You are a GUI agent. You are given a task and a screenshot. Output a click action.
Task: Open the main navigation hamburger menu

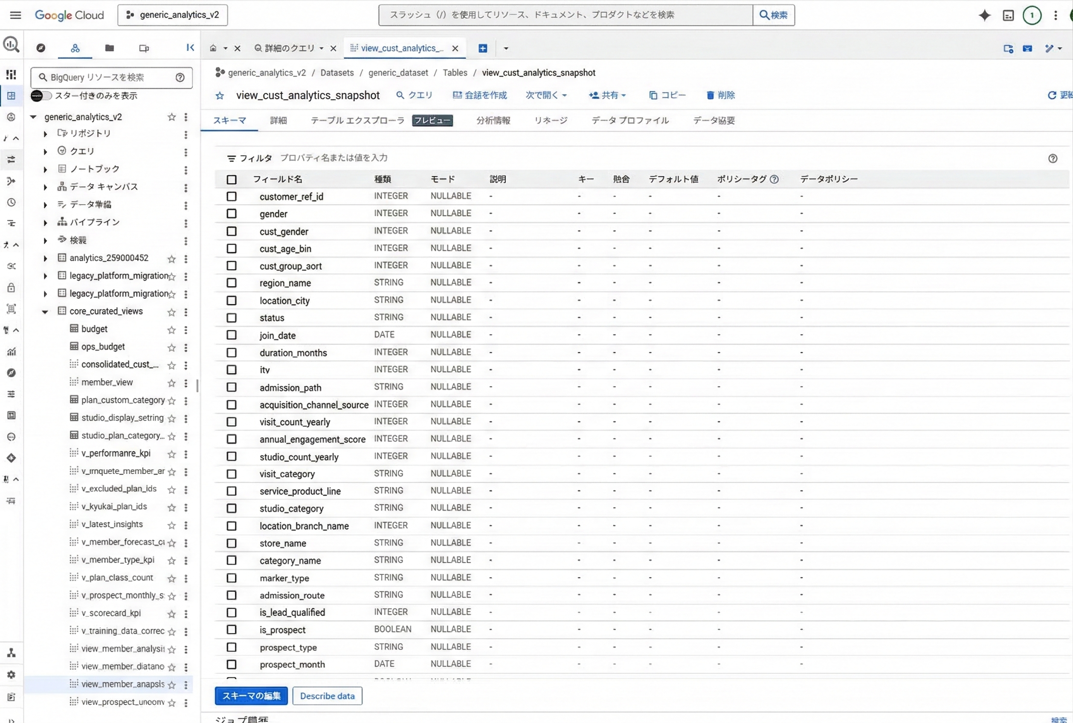pyautogui.click(x=15, y=15)
